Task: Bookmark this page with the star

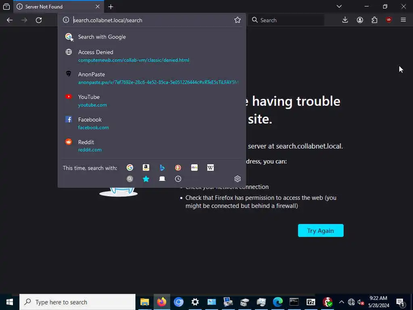Action: (237, 20)
